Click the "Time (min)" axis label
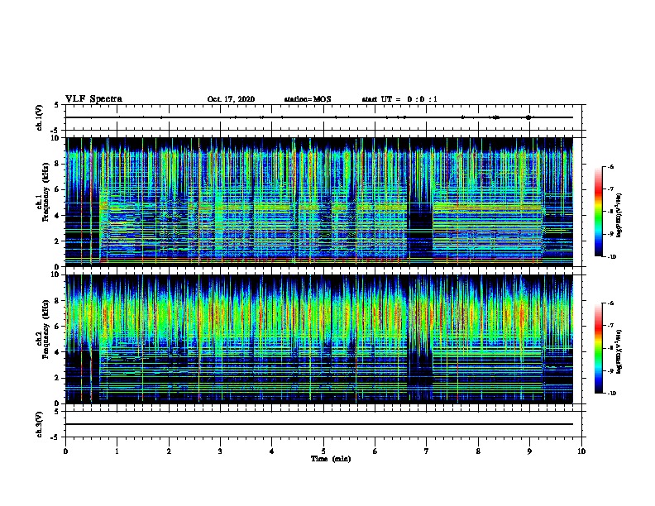The image size is (655, 506). pyautogui.click(x=331, y=459)
